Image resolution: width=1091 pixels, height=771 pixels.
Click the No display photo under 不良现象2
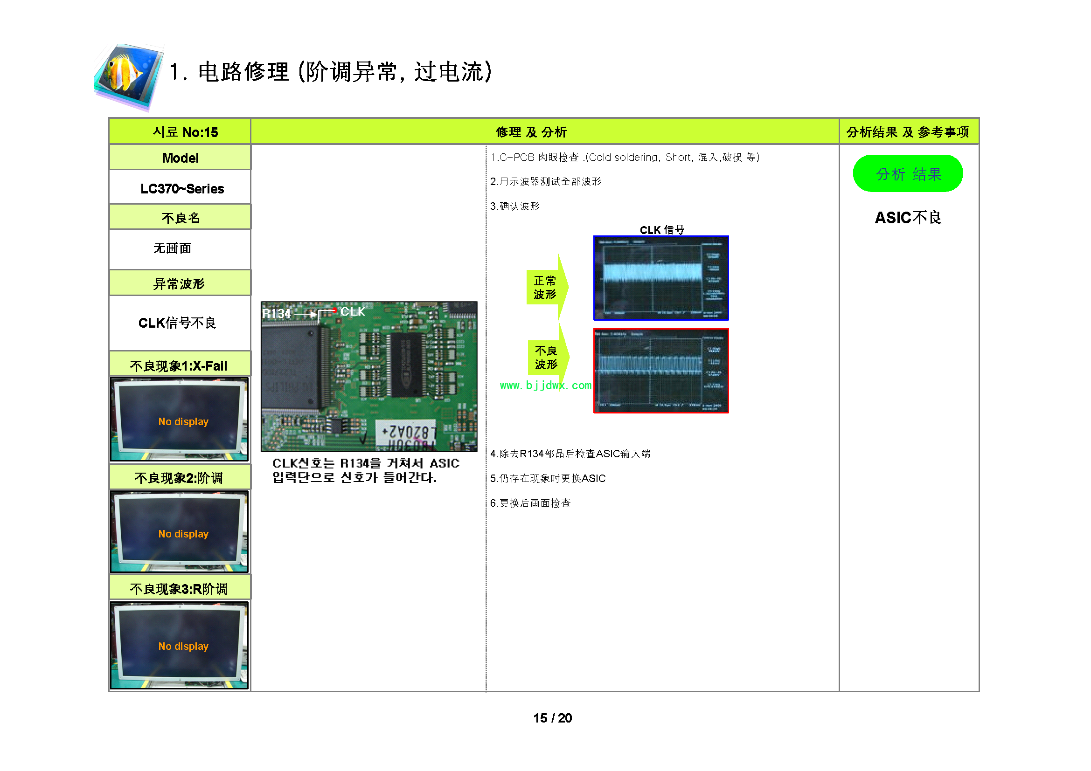pos(179,531)
